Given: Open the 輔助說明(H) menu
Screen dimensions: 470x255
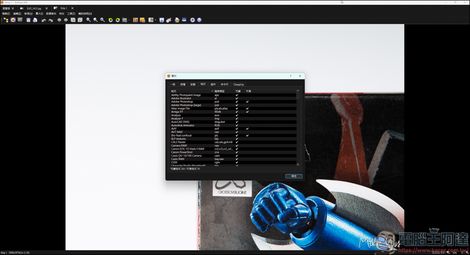Looking at the screenshot, I should (x=85, y=14).
